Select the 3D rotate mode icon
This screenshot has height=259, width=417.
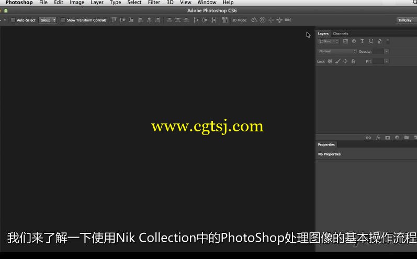pyautogui.click(x=254, y=20)
